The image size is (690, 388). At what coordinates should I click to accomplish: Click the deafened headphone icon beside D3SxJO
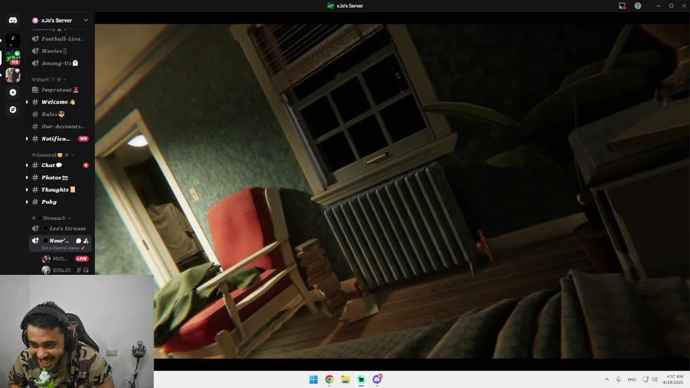(86, 270)
